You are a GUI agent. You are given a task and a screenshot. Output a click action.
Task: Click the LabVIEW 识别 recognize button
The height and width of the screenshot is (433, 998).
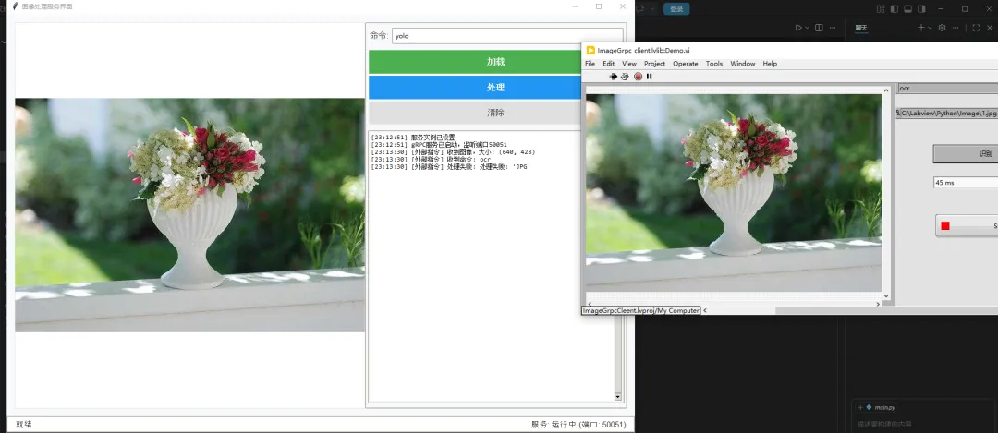[x=966, y=154]
